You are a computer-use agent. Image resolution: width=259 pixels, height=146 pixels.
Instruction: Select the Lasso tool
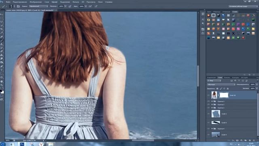pyautogui.click(x=2, y=21)
